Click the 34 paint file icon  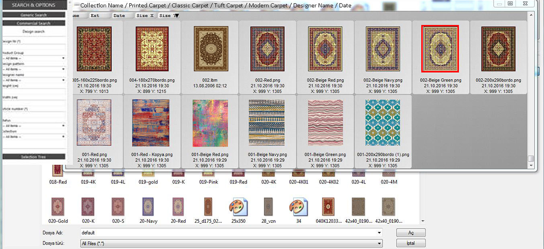tap(299, 207)
